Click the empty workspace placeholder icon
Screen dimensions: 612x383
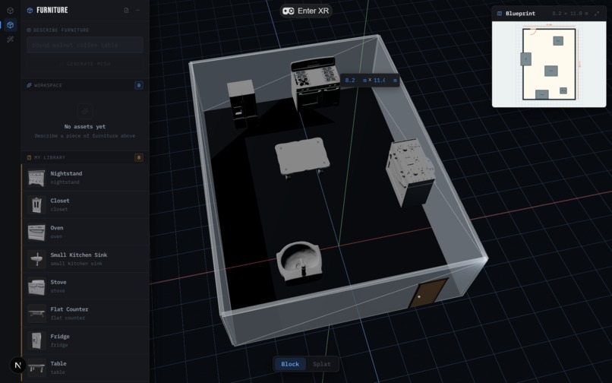click(x=85, y=112)
